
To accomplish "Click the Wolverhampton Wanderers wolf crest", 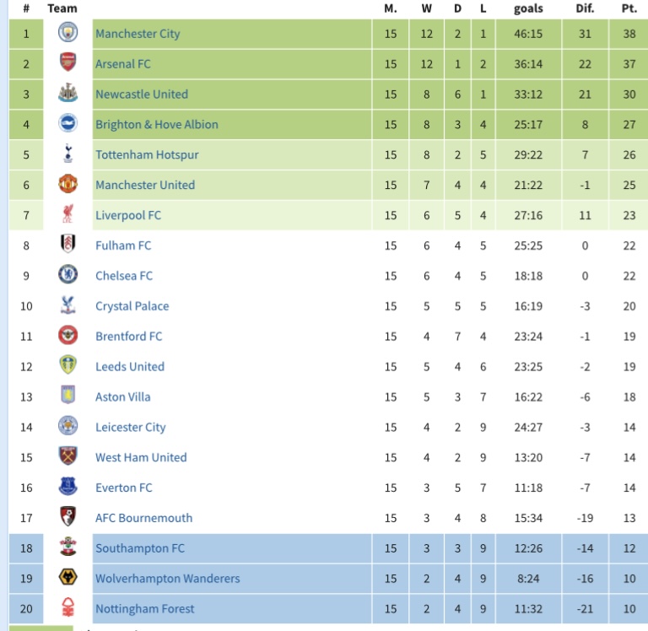I will click(x=67, y=579).
